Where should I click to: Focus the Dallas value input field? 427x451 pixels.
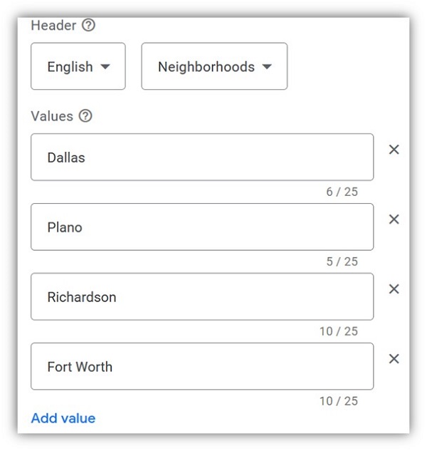tap(202, 157)
